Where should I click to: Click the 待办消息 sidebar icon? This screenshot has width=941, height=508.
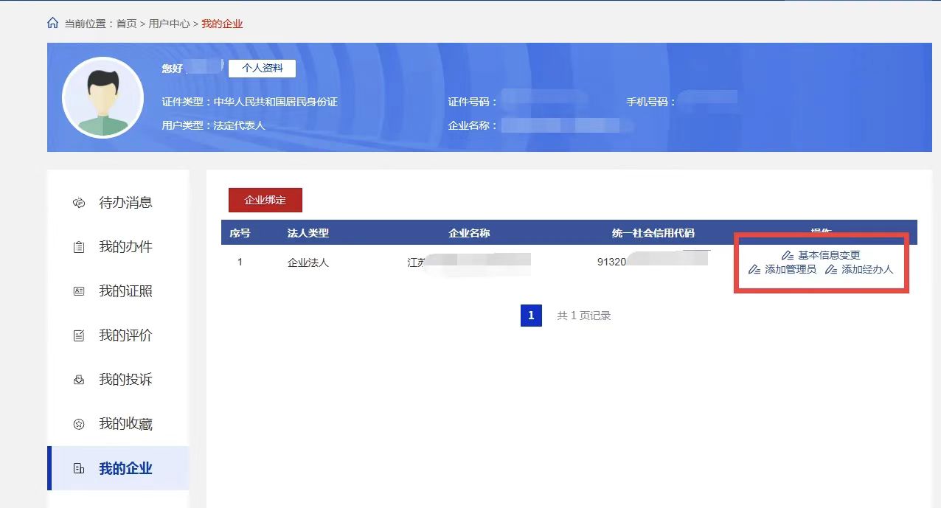[79, 203]
